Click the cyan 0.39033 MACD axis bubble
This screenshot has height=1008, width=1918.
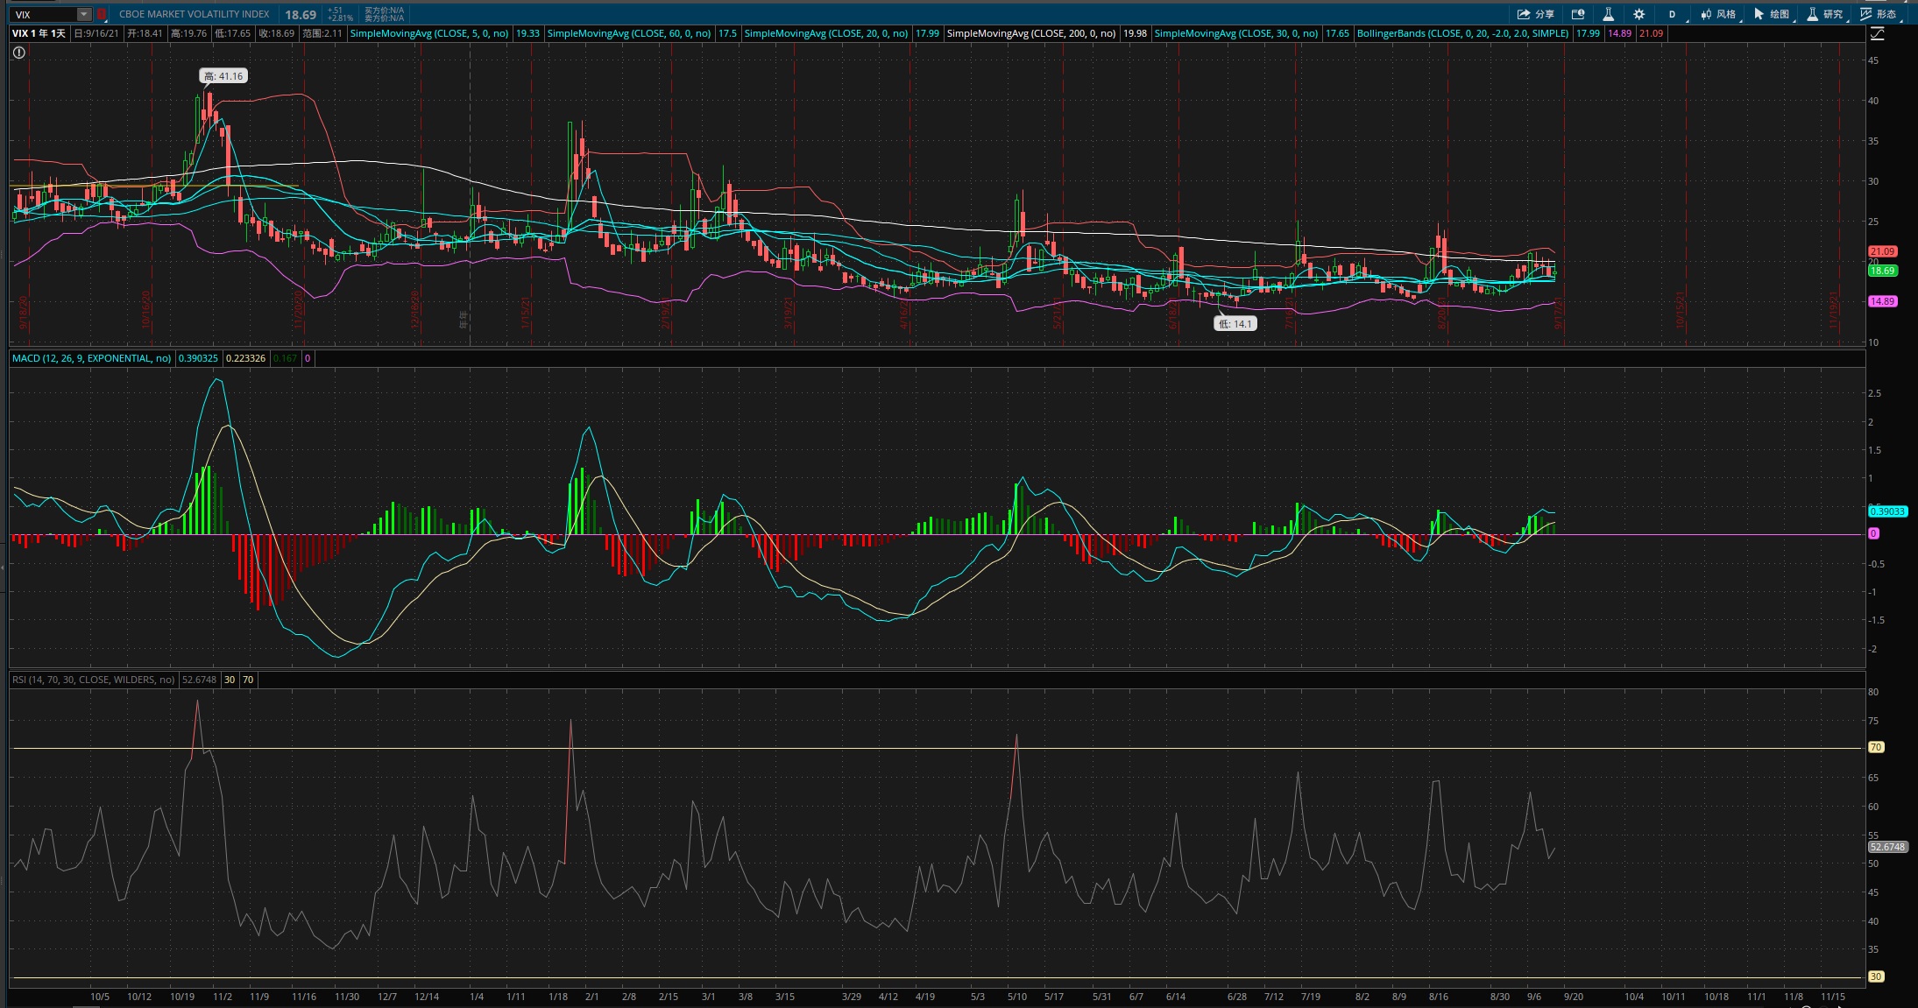pyautogui.click(x=1887, y=511)
